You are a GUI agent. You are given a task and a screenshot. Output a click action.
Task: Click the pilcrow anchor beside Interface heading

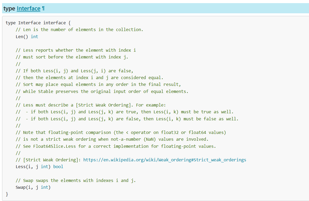click(x=44, y=9)
